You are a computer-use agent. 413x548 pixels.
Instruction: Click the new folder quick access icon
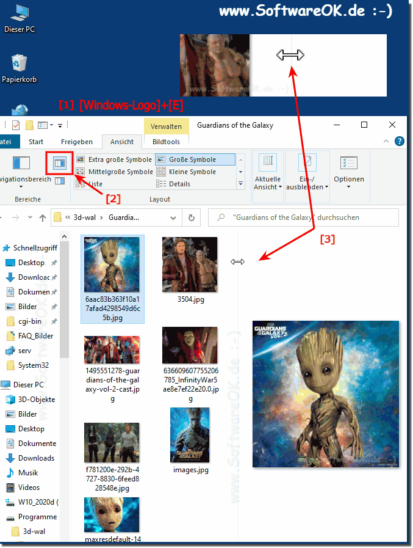pyautogui.click(x=30, y=125)
